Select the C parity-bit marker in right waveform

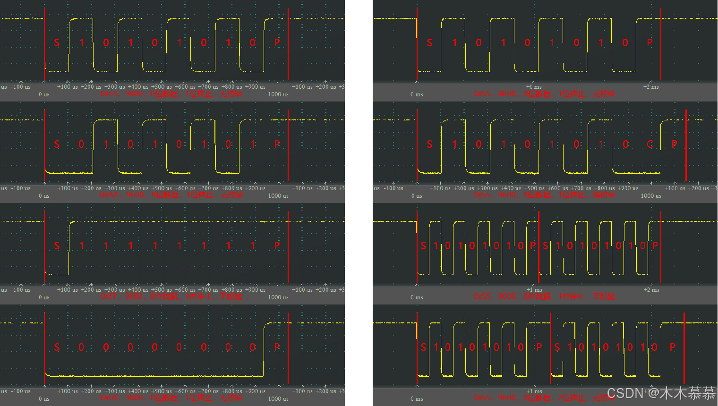coord(650,144)
